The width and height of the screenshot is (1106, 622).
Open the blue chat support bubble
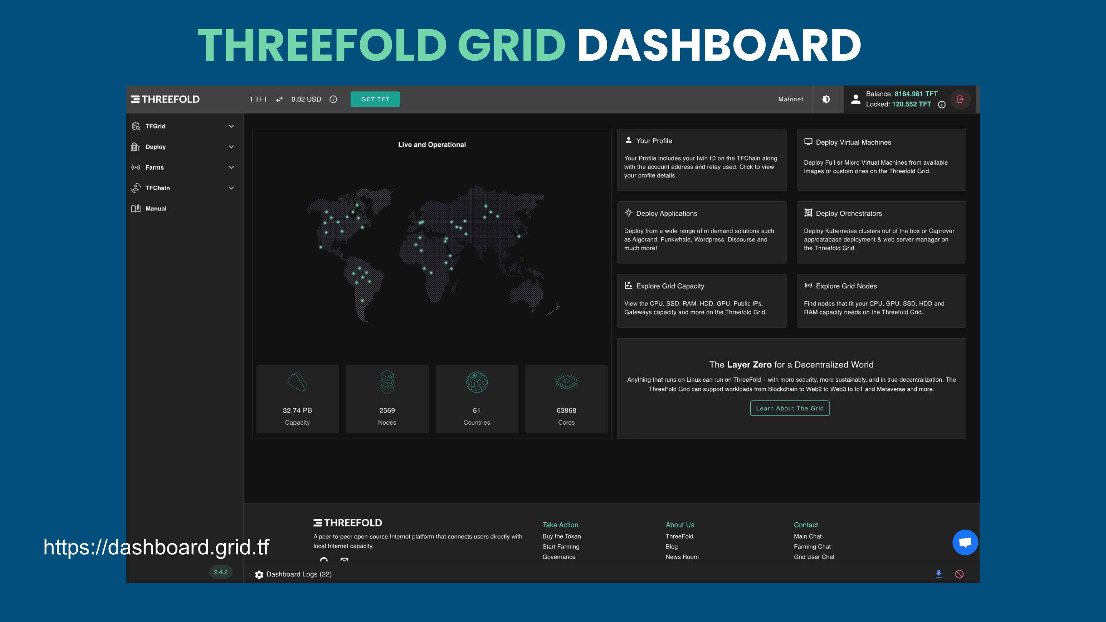[965, 543]
